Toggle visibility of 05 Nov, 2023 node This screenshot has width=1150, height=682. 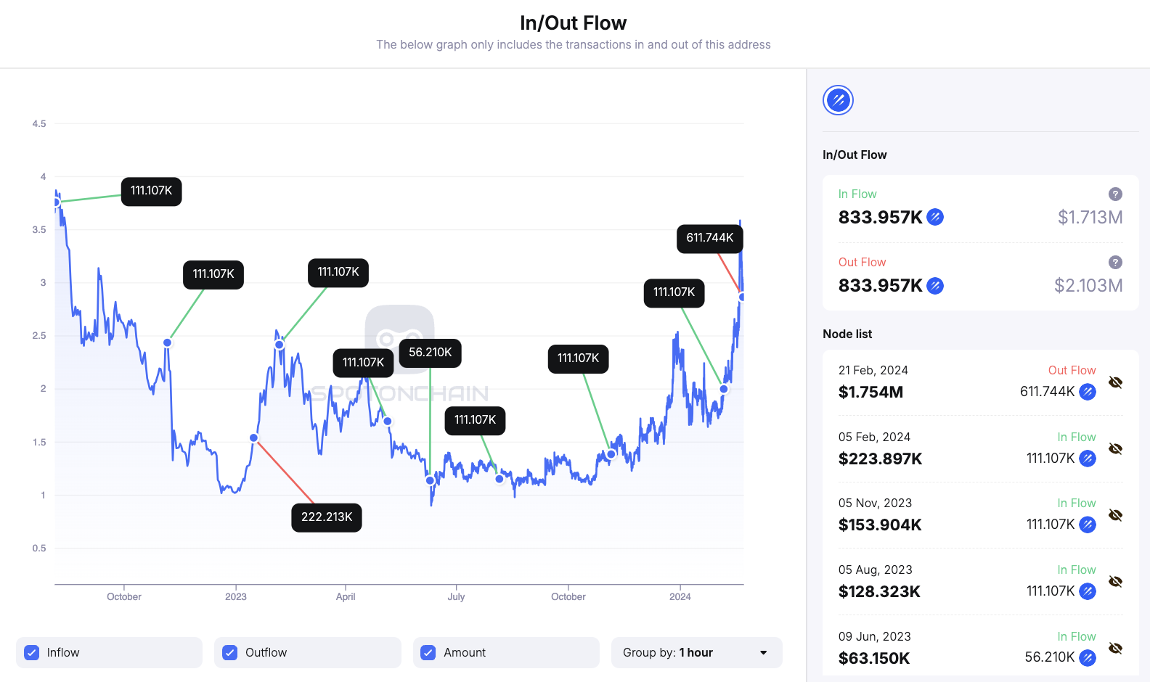1115,515
